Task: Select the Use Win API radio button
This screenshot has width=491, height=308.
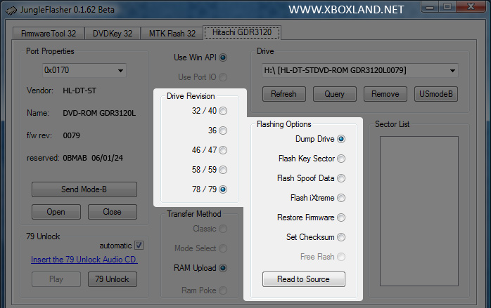Action: 223,58
